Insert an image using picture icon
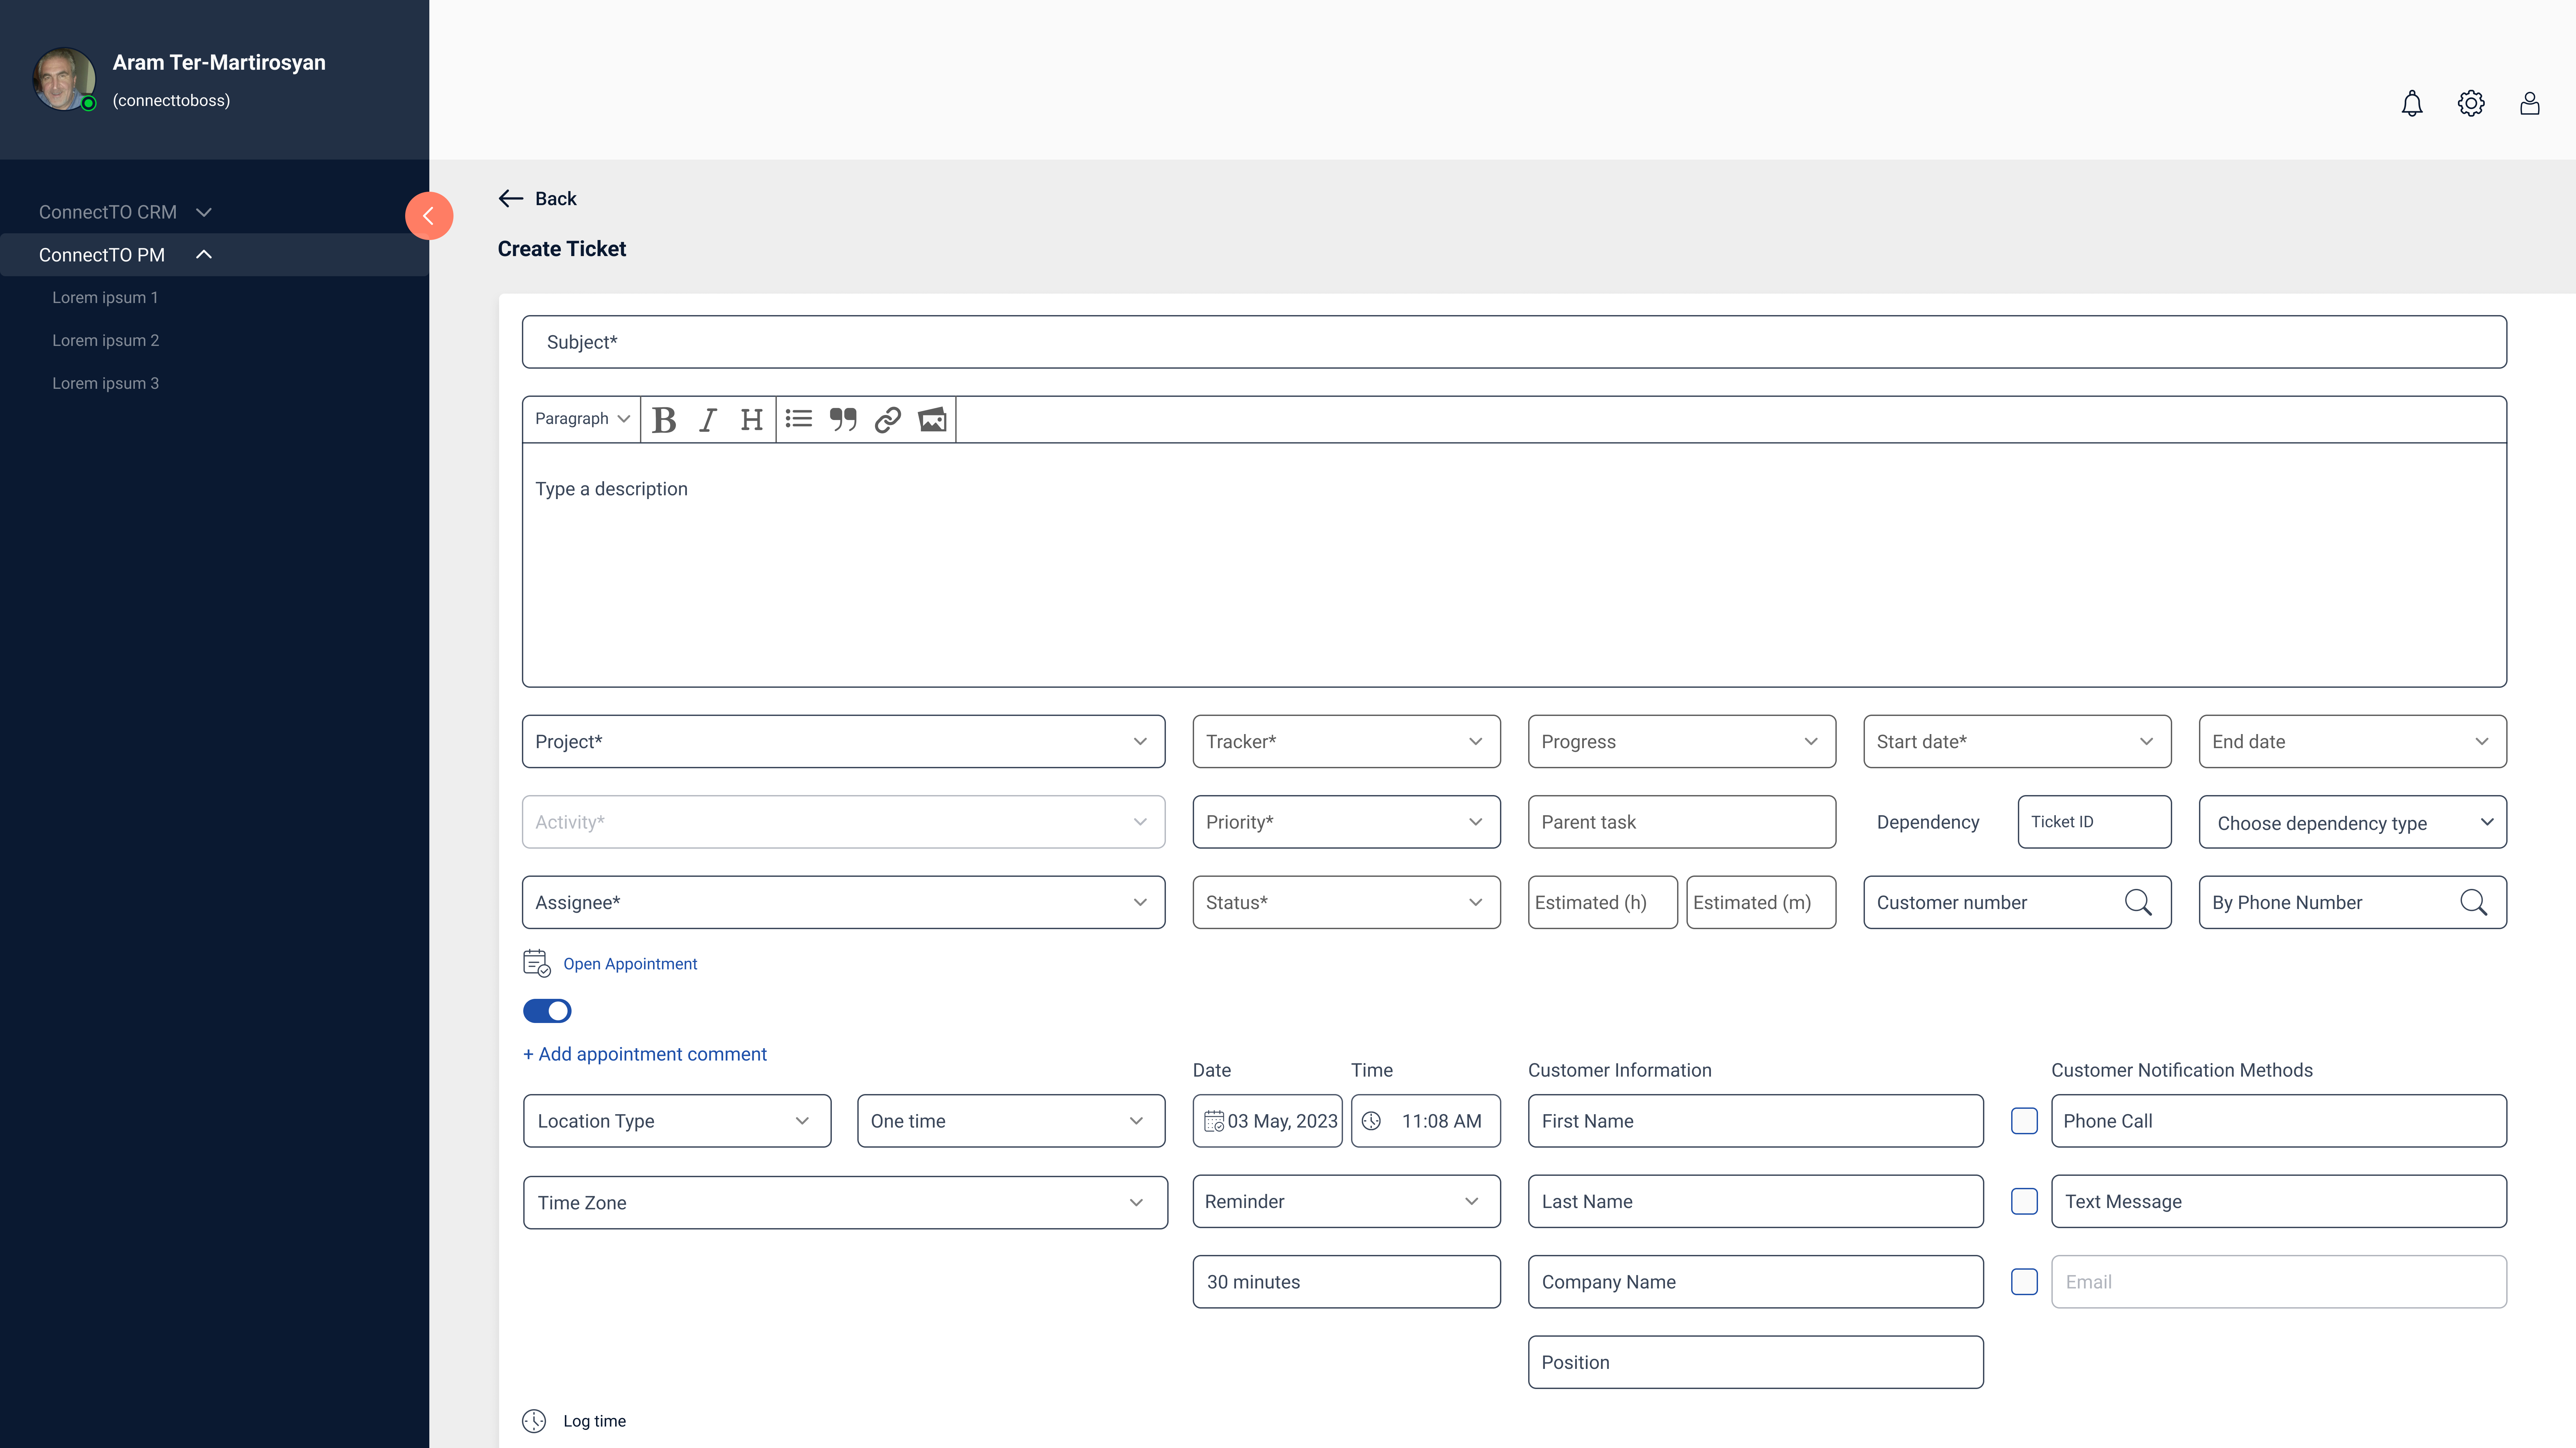The height and width of the screenshot is (1448, 2576). coord(932,420)
